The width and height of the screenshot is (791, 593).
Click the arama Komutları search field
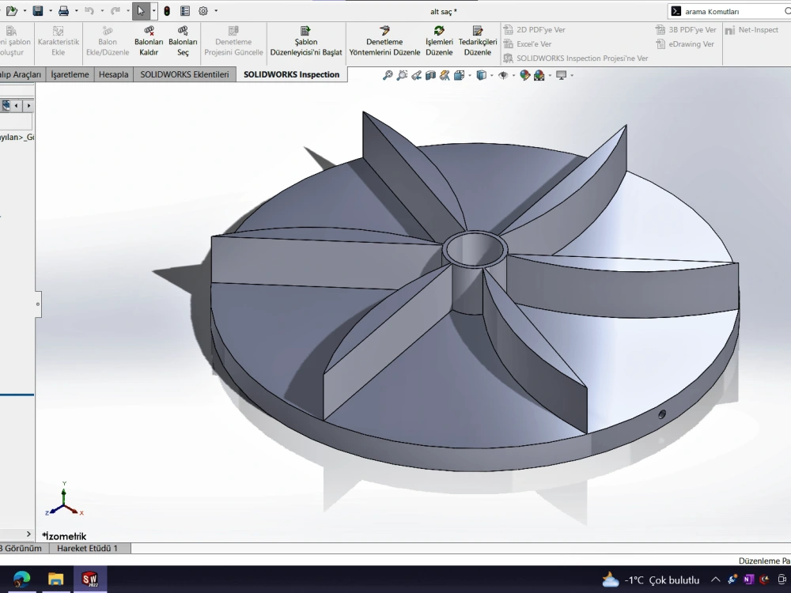click(729, 11)
